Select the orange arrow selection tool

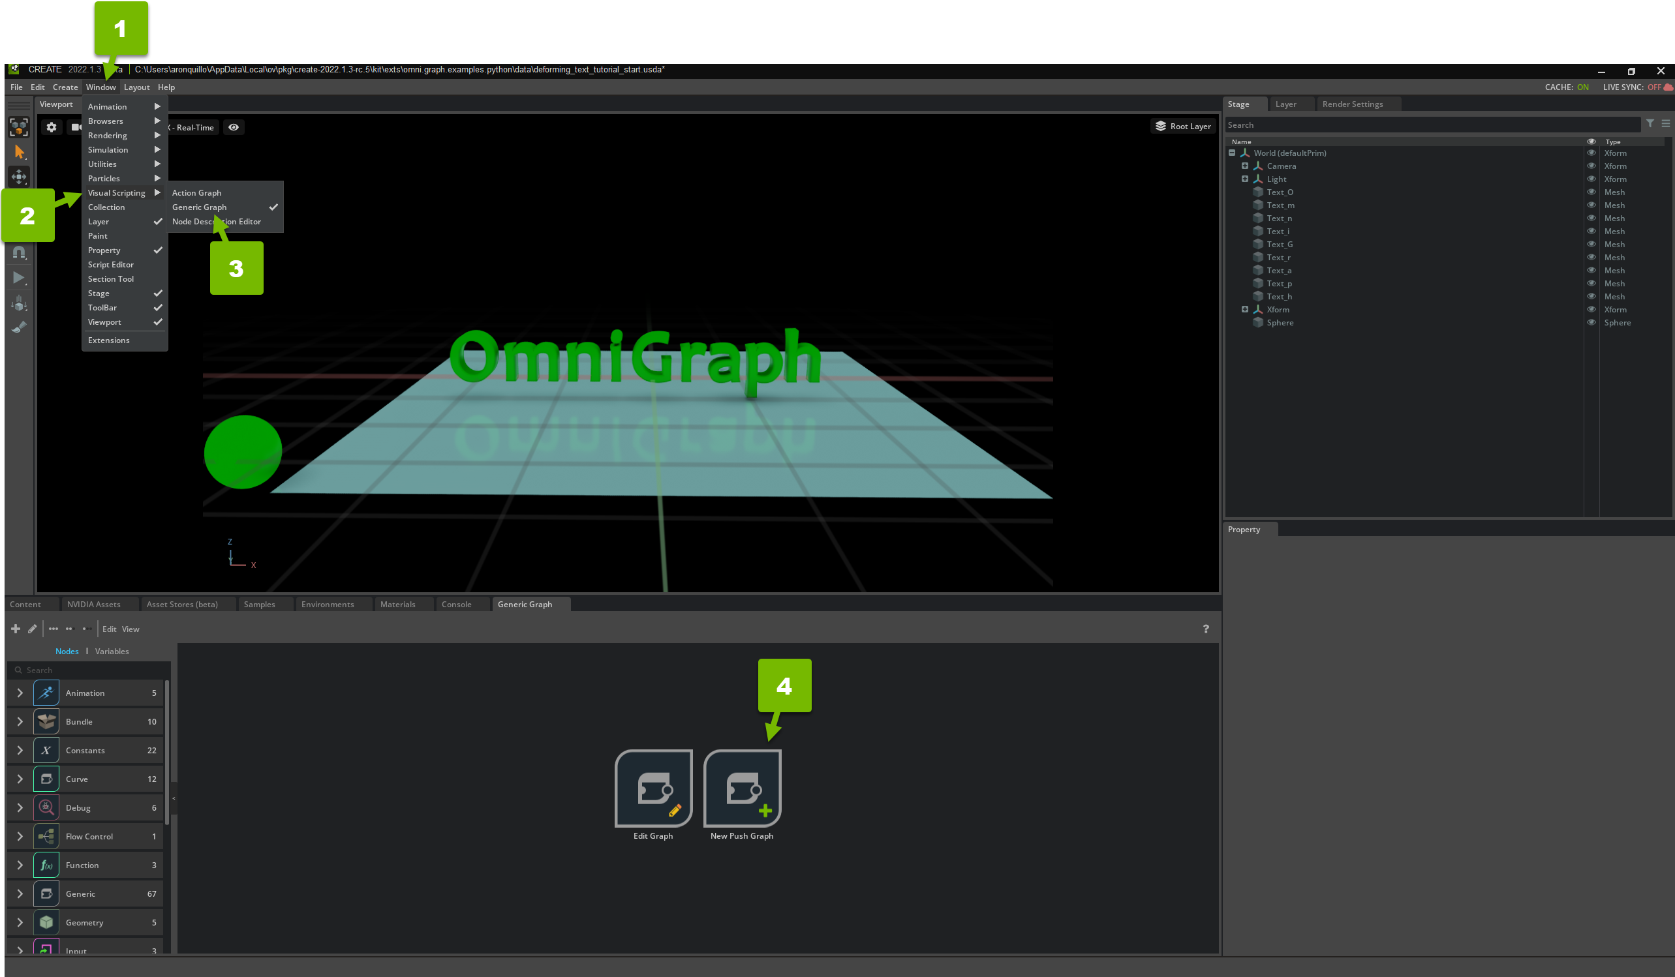pos(20,152)
